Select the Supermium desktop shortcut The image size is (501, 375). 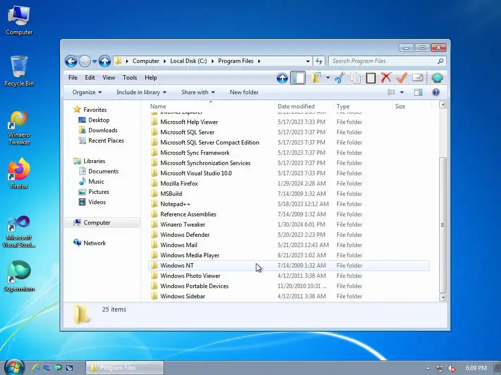19,276
